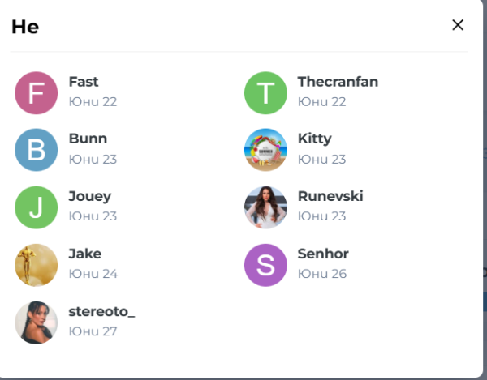Click the Jake username

(x=85, y=254)
